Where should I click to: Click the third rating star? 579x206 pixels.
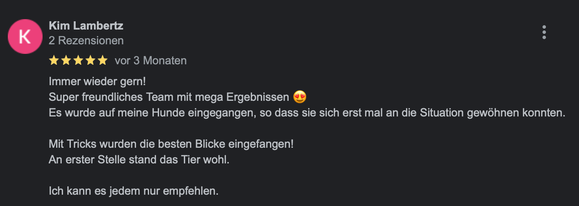point(78,60)
